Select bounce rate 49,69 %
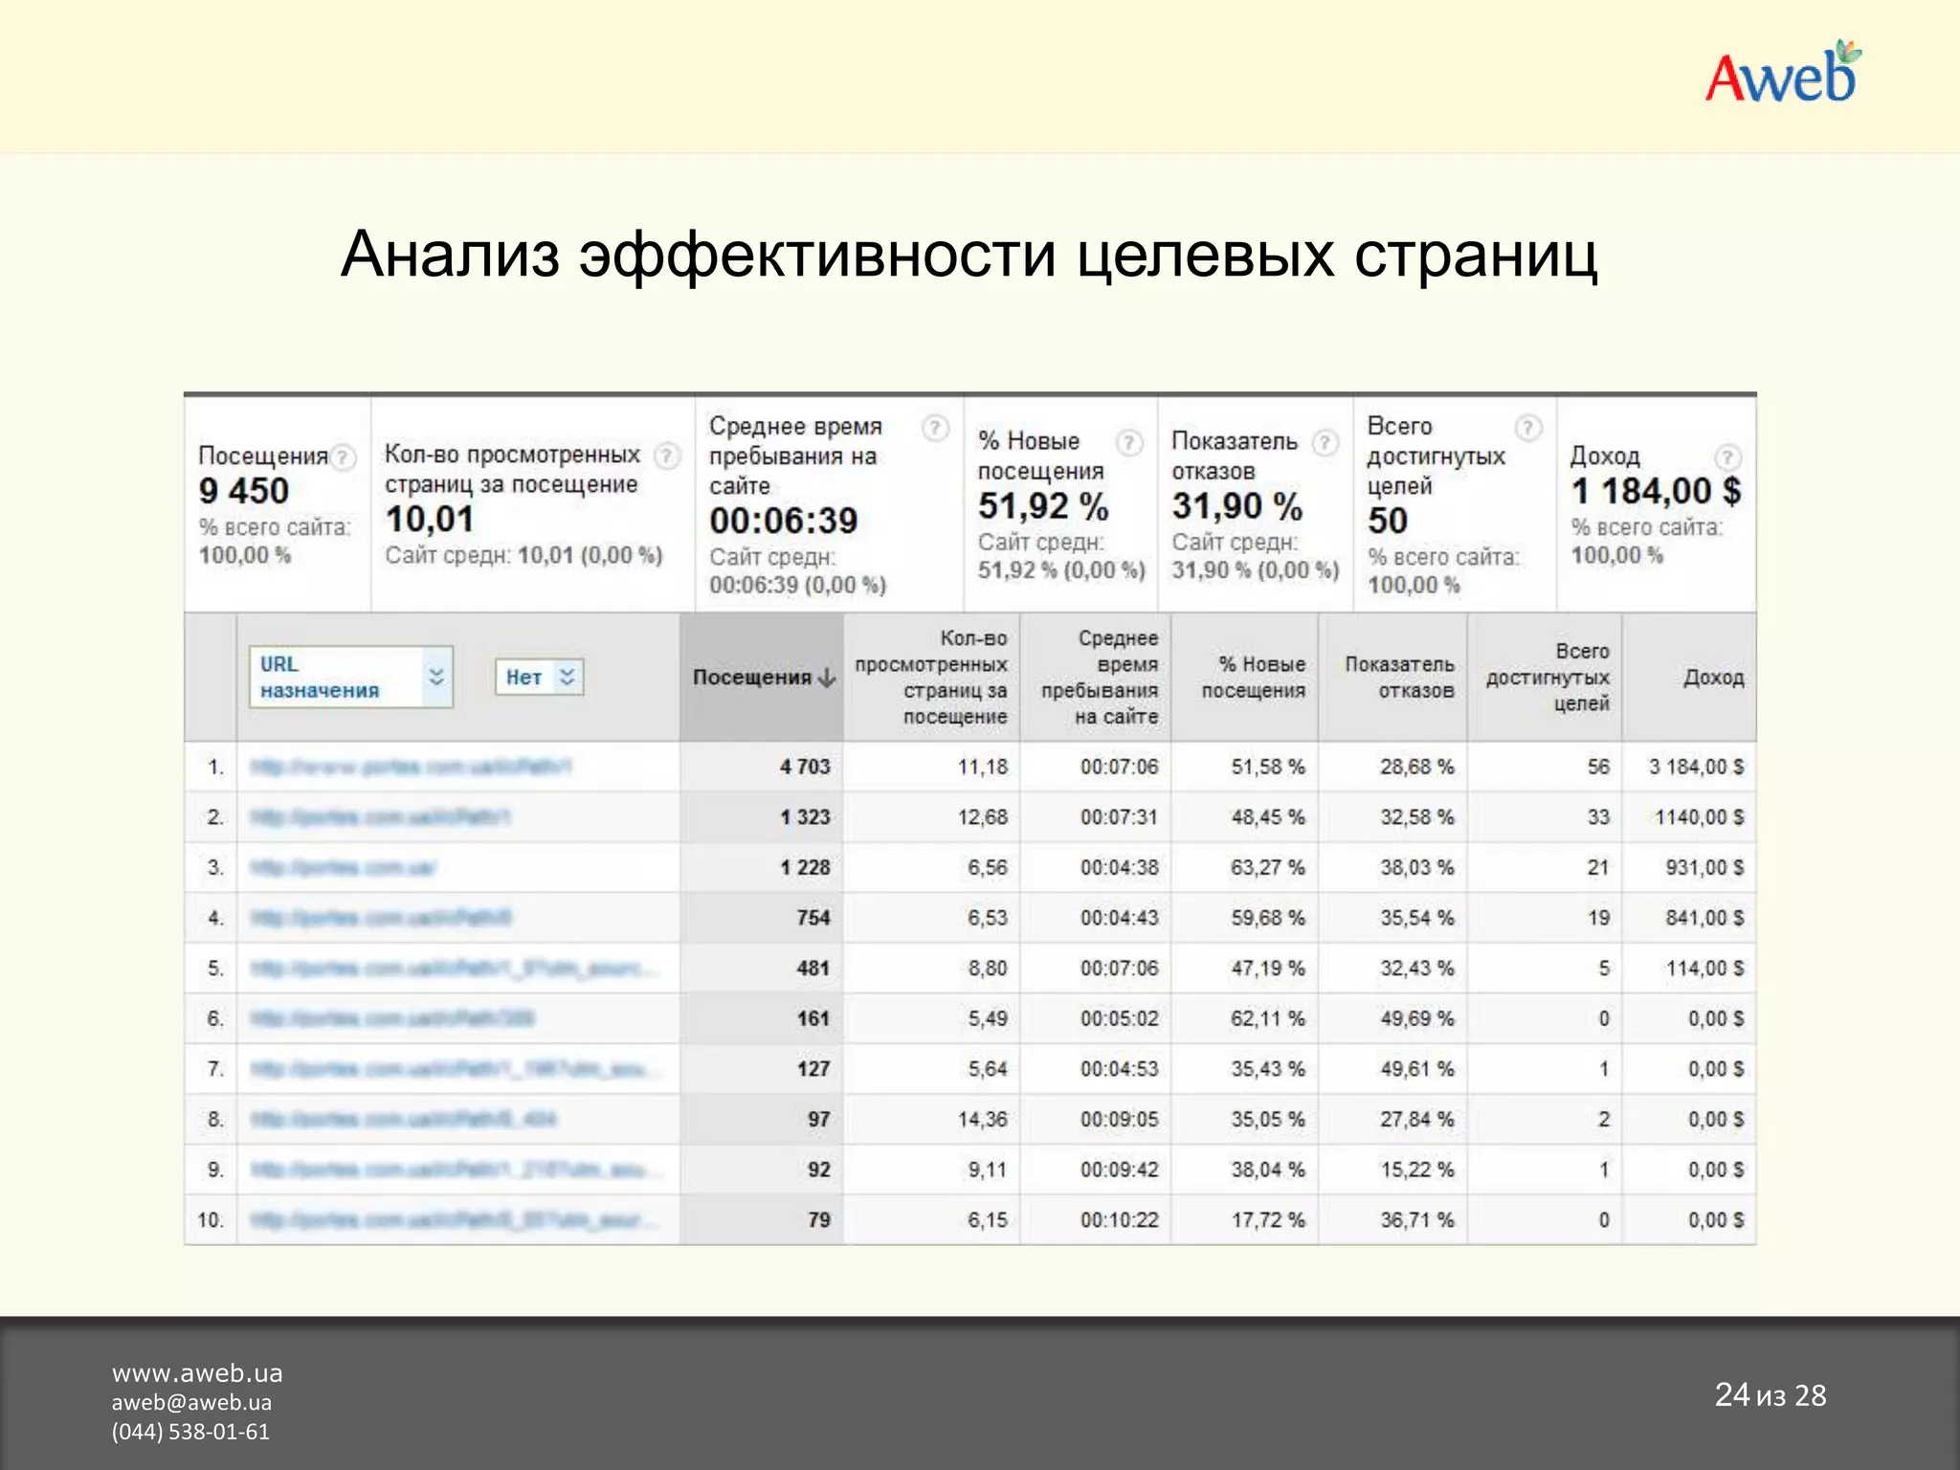The image size is (1960, 1470). (x=1417, y=1018)
